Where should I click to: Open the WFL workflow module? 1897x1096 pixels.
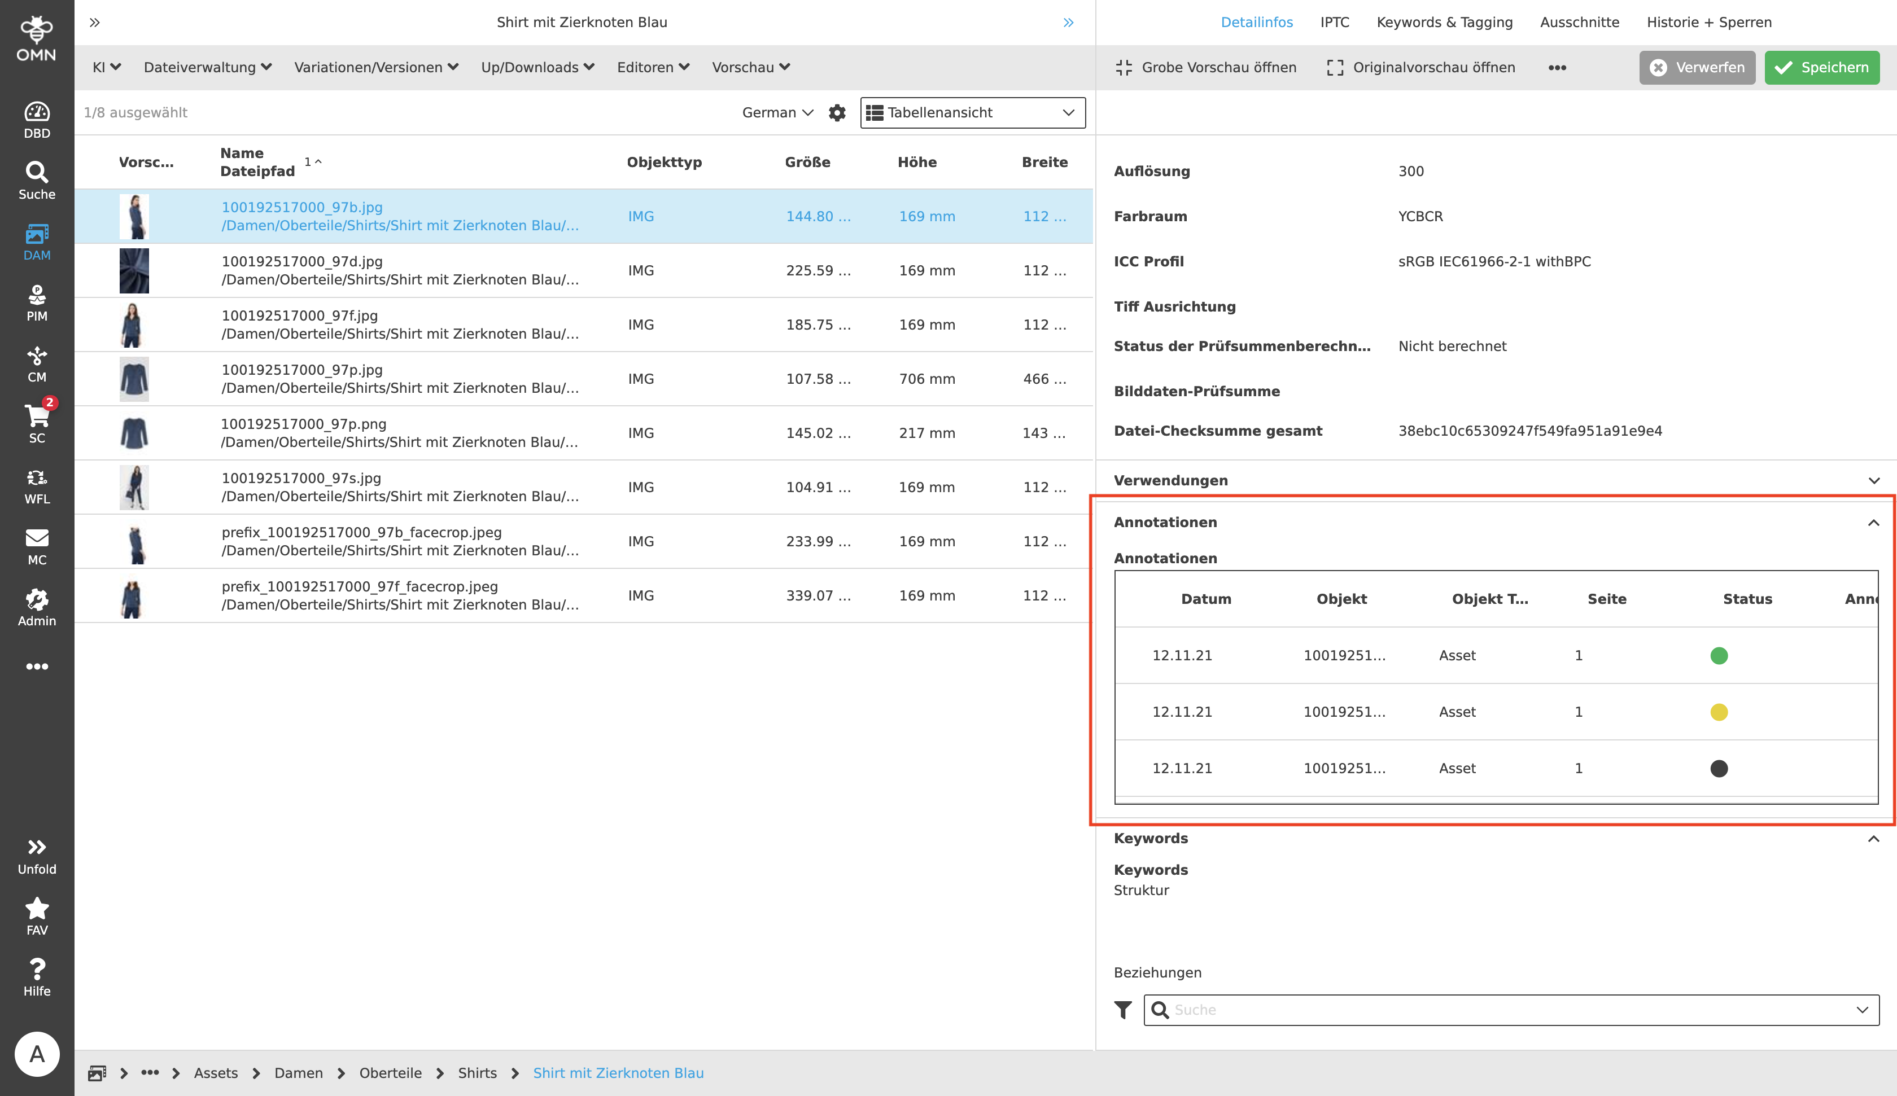[37, 485]
